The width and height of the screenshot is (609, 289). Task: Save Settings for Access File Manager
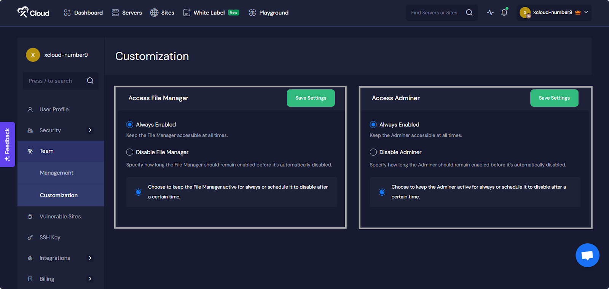[311, 98]
